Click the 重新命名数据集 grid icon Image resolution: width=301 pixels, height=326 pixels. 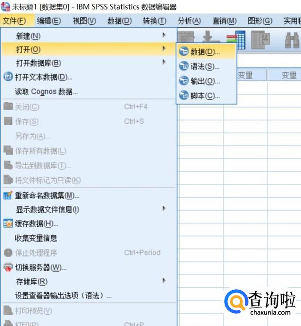coord(8,195)
